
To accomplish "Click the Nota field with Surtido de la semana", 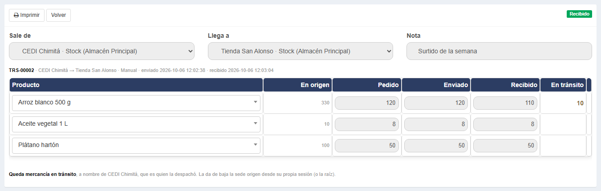I will click(x=499, y=51).
